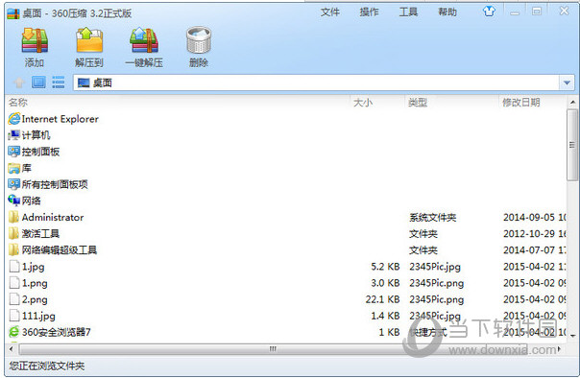The height and width of the screenshot is (378, 580).
Task: Click the 添加 (add to archive) icon
Action: click(35, 41)
